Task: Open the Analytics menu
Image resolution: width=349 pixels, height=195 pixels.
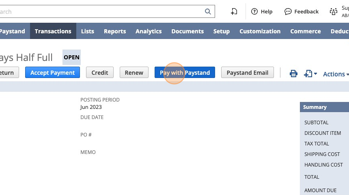Action: (149, 31)
